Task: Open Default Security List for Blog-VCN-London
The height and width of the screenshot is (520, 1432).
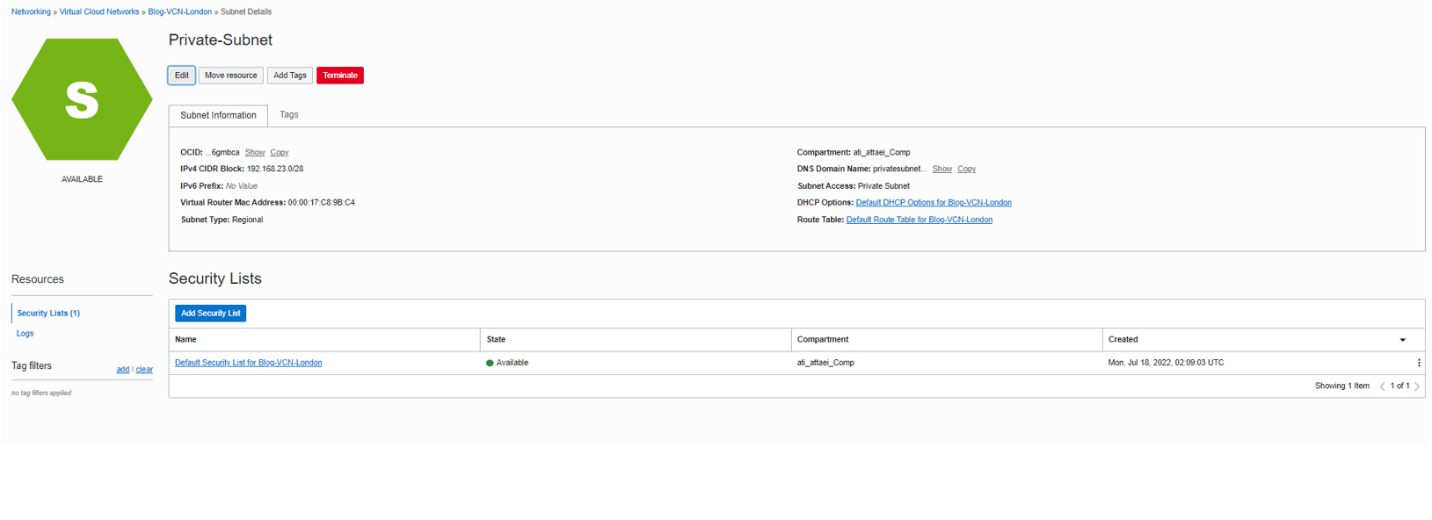Action: point(248,363)
